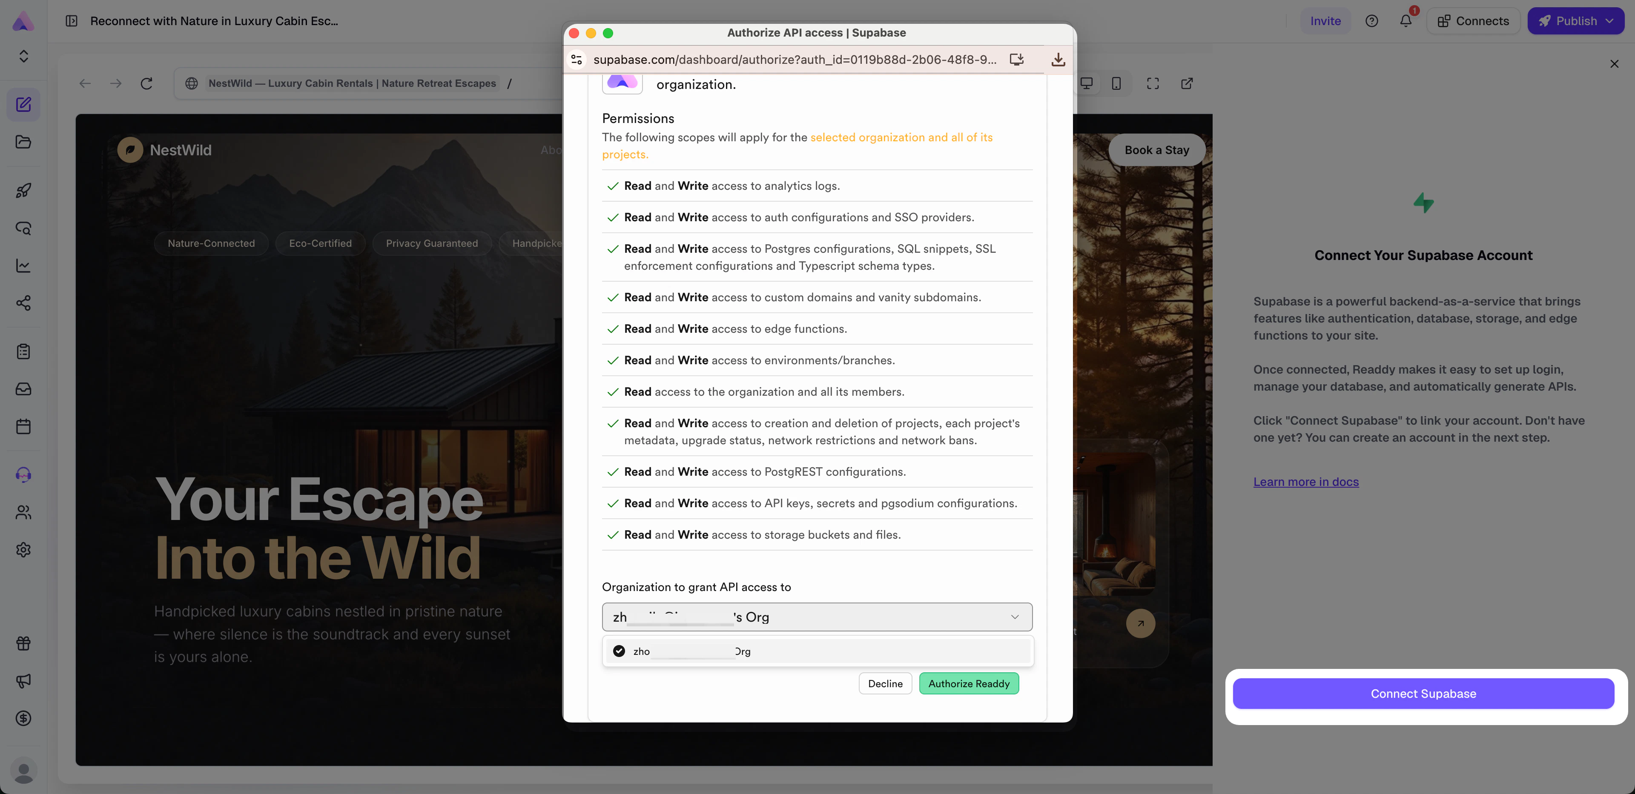Click the preview page URL field

(x=368, y=83)
